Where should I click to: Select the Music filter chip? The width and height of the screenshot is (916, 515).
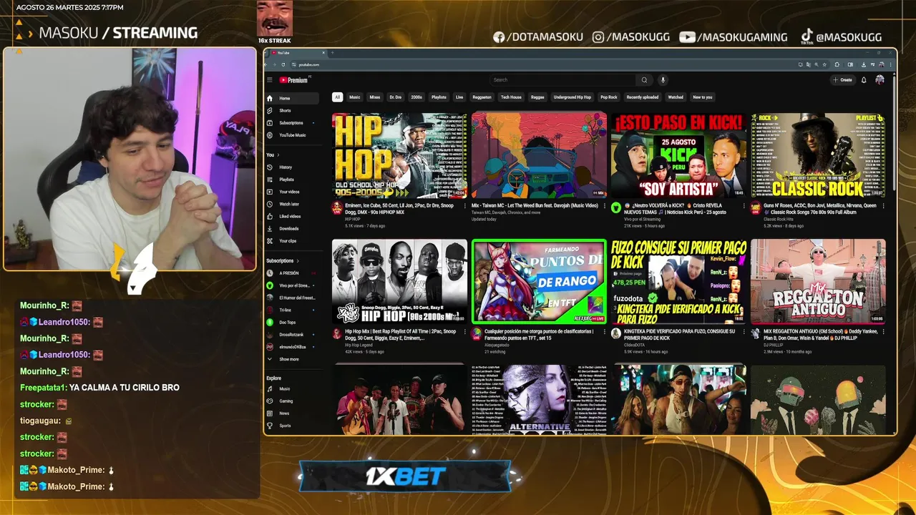pos(354,97)
